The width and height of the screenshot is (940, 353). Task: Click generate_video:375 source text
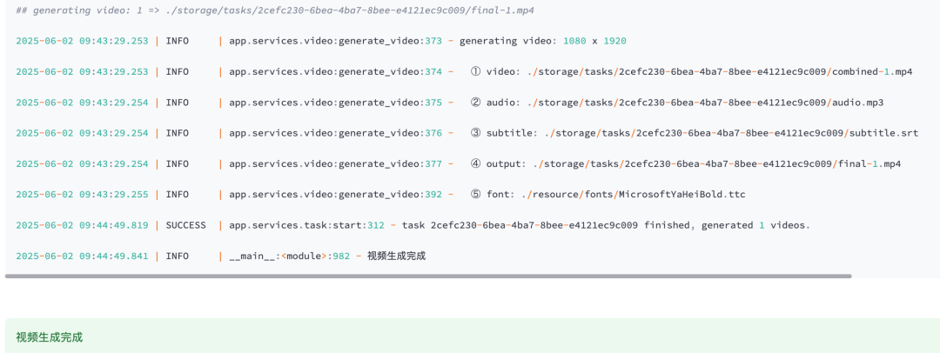point(390,103)
